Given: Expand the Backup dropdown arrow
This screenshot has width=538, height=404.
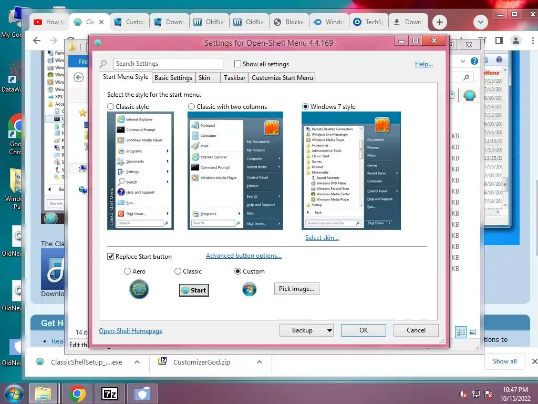Looking at the screenshot, I should 329,330.
